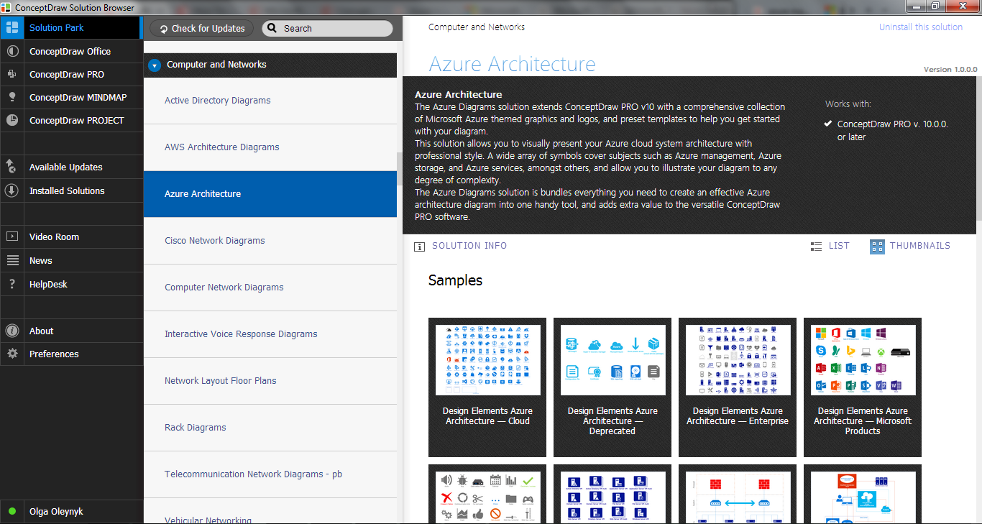Click the News lines icon
This screenshot has width=982, height=524.
click(x=12, y=260)
